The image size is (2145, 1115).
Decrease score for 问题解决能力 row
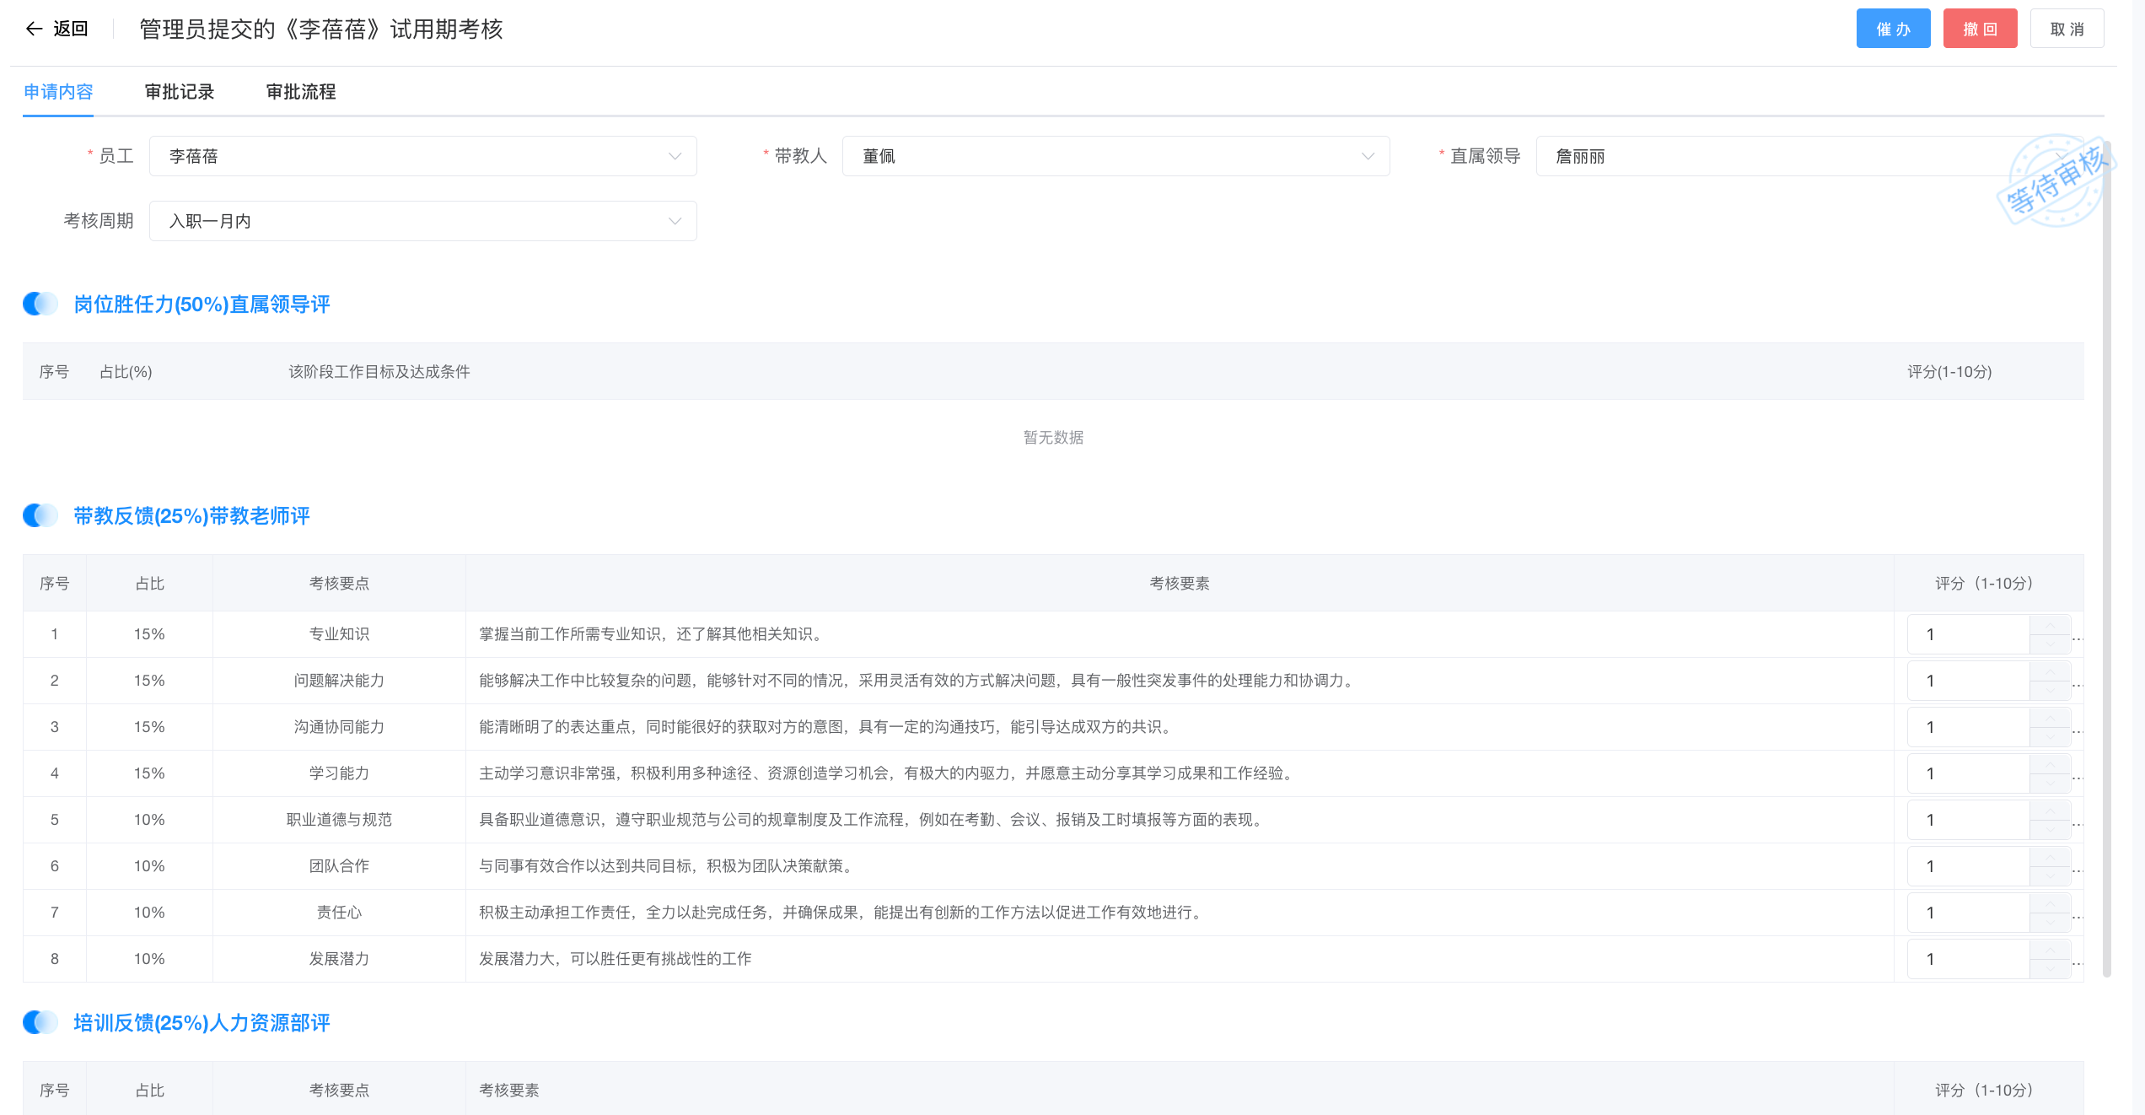point(2049,691)
